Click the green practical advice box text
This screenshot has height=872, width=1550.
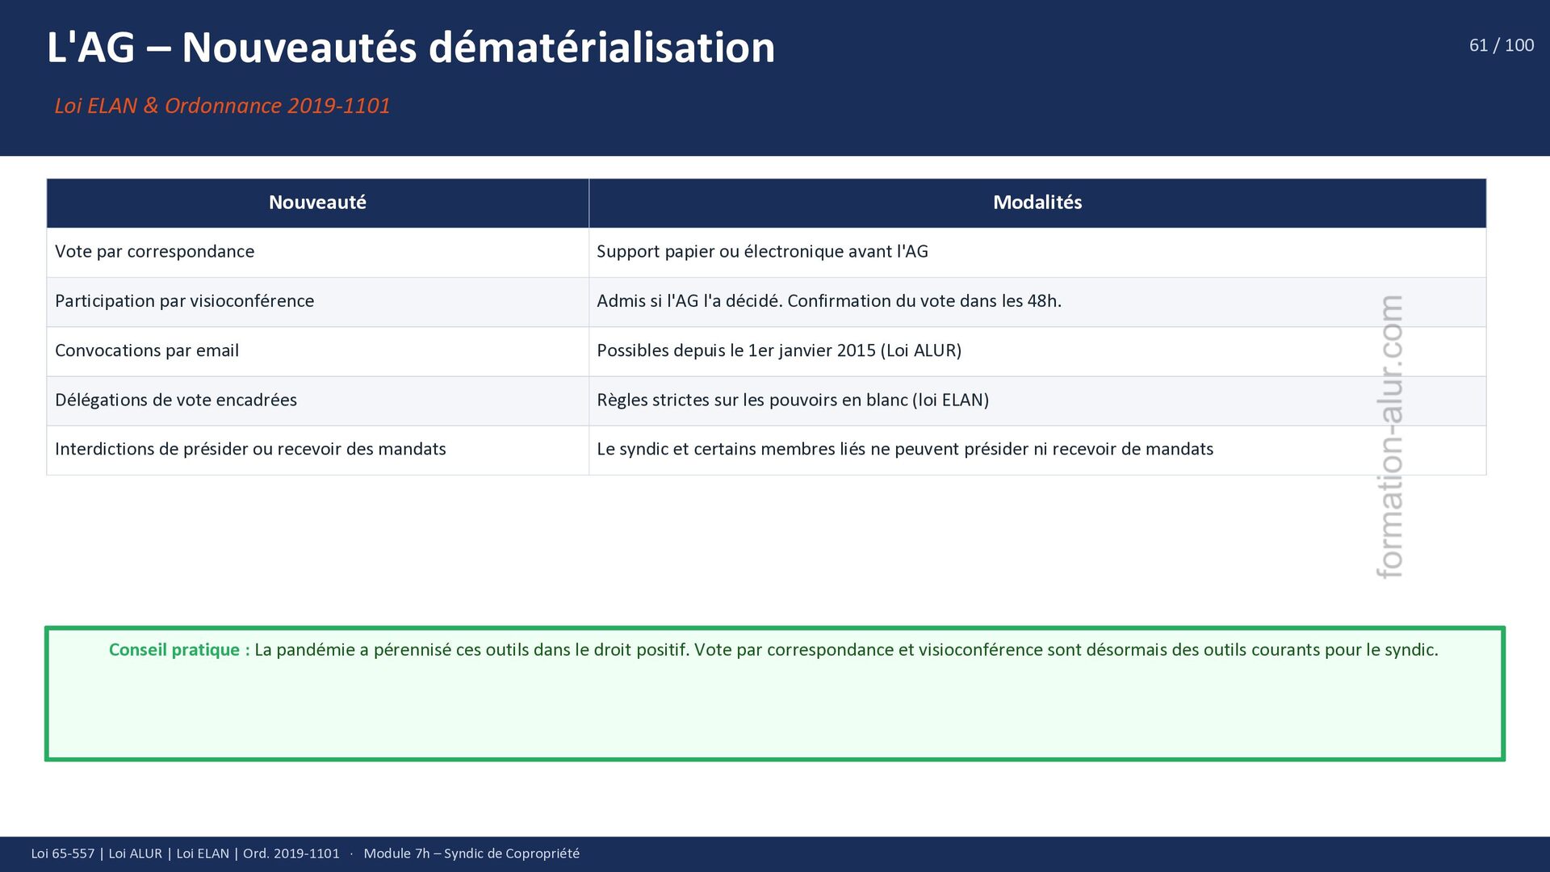tap(846, 650)
